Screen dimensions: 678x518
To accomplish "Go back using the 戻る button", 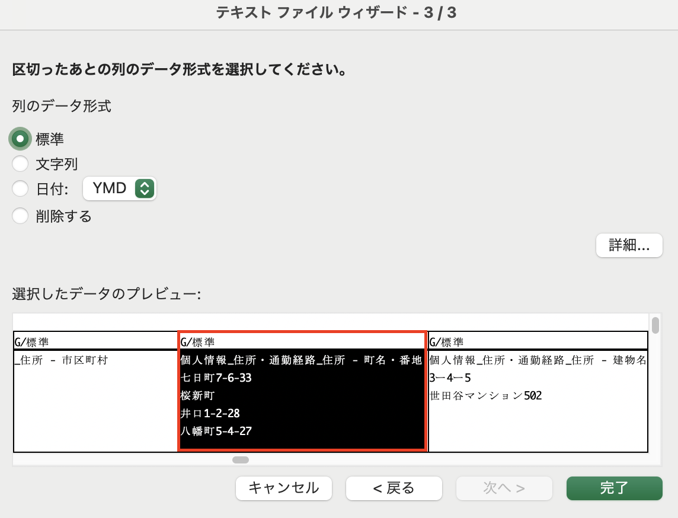I will pyautogui.click(x=394, y=488).
